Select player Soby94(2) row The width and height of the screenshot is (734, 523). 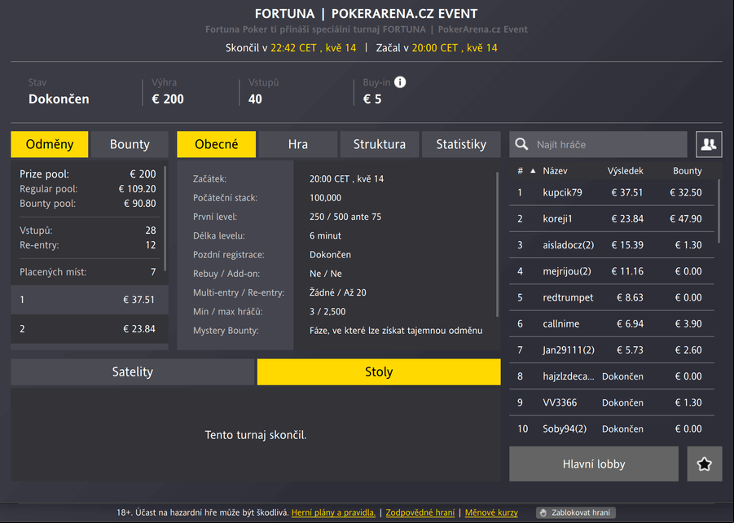[611, 429]
